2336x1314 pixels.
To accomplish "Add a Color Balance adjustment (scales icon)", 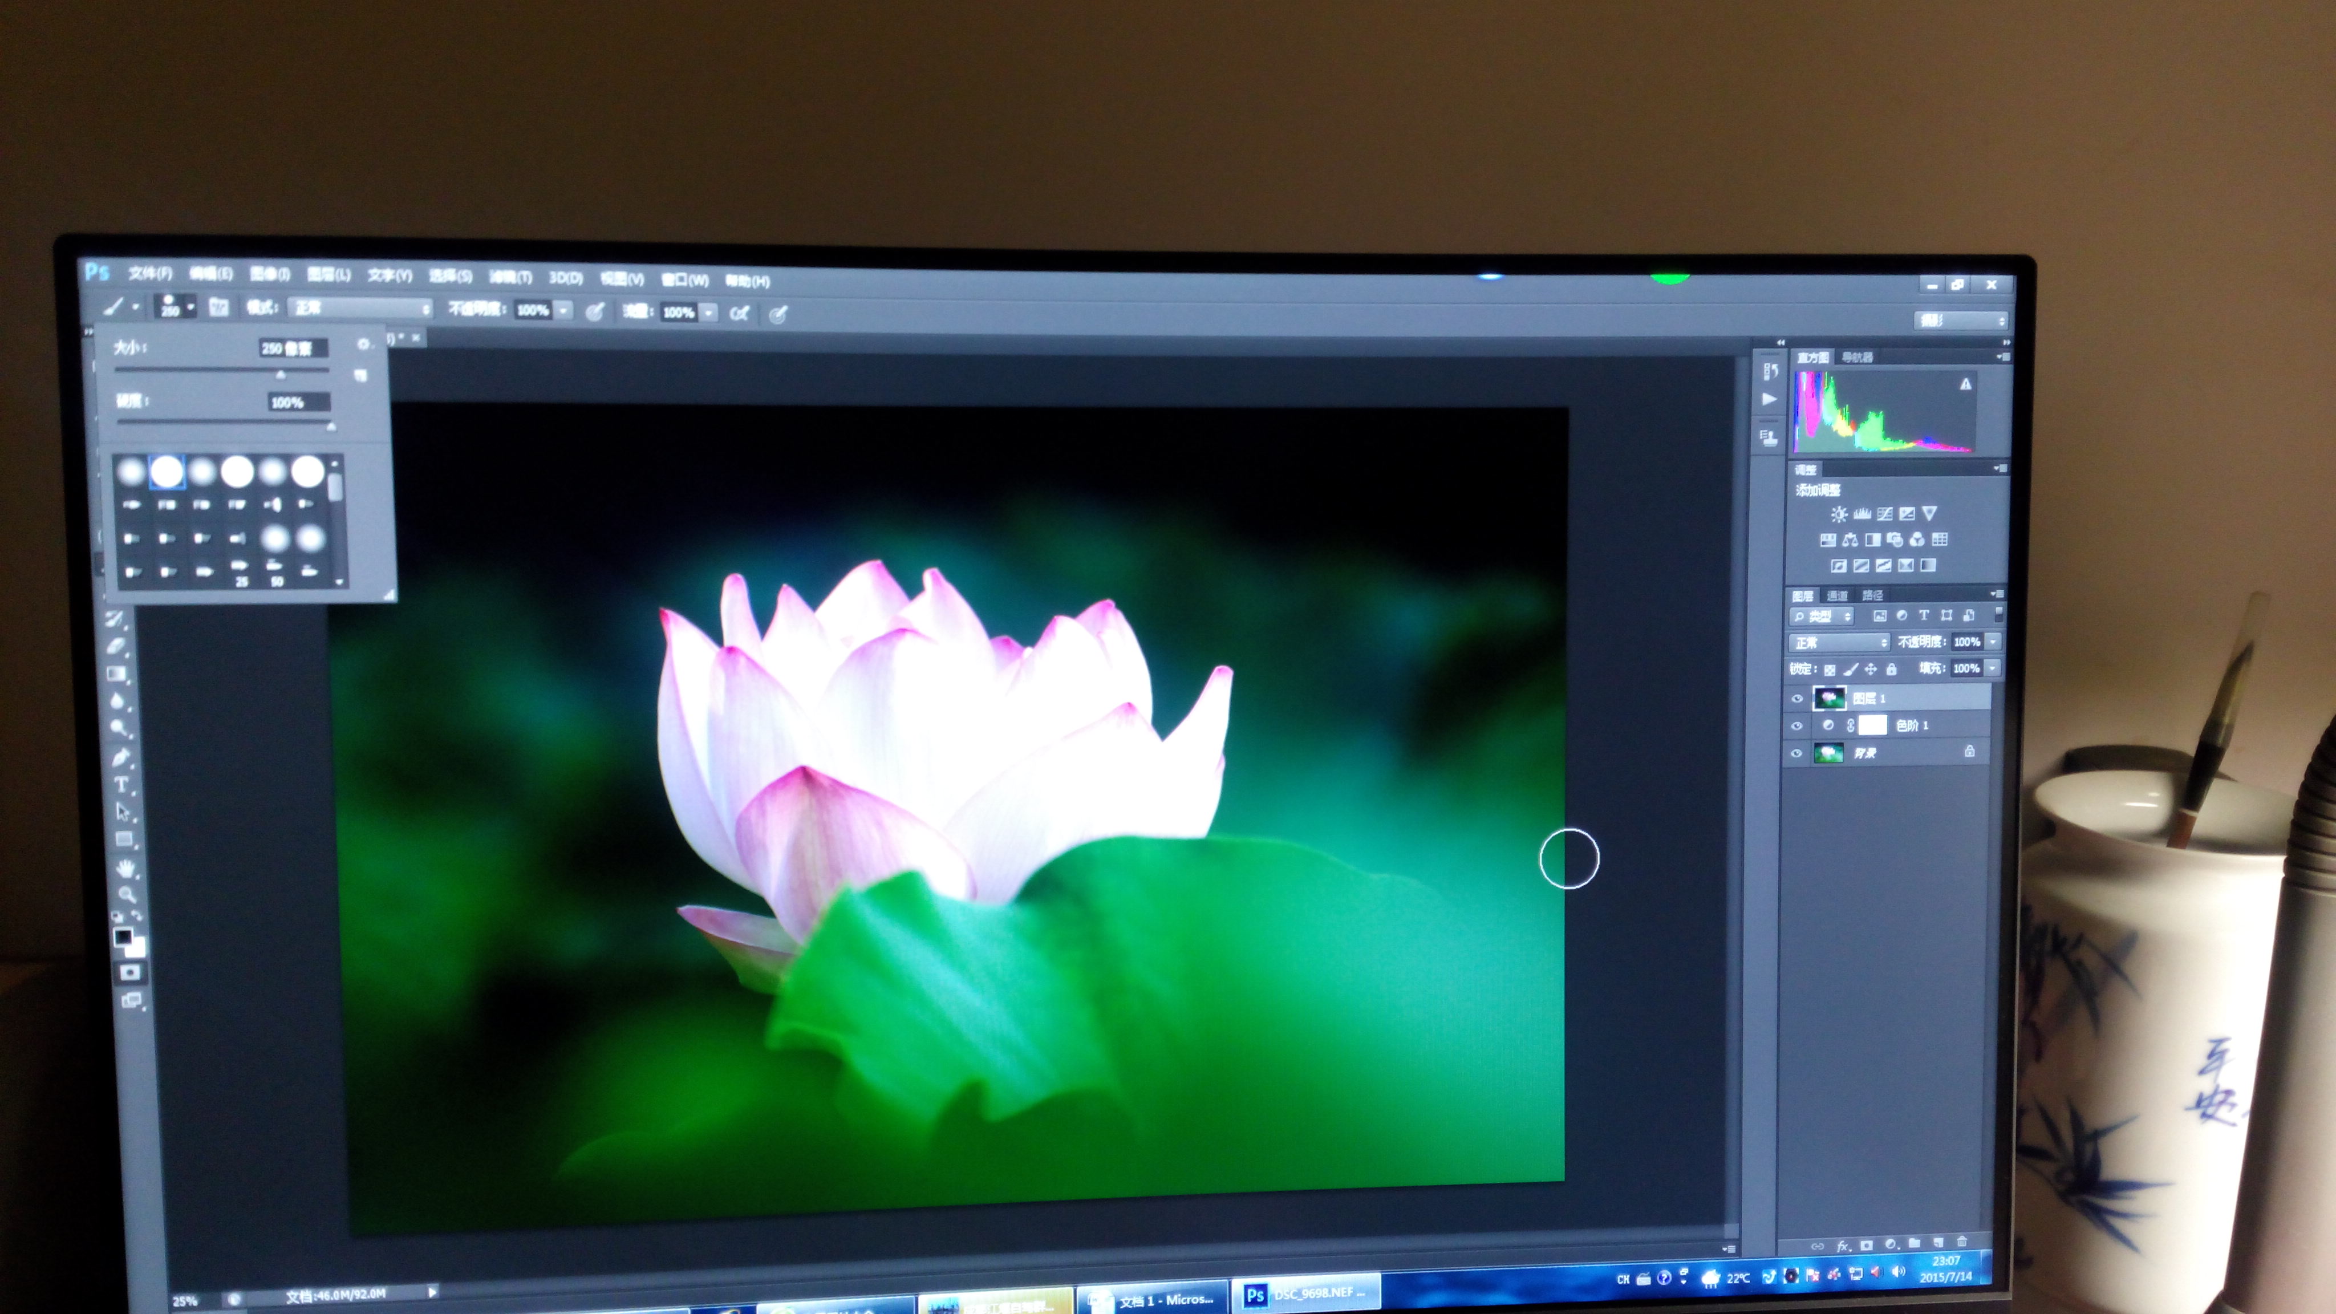I will pos(1850,540).
